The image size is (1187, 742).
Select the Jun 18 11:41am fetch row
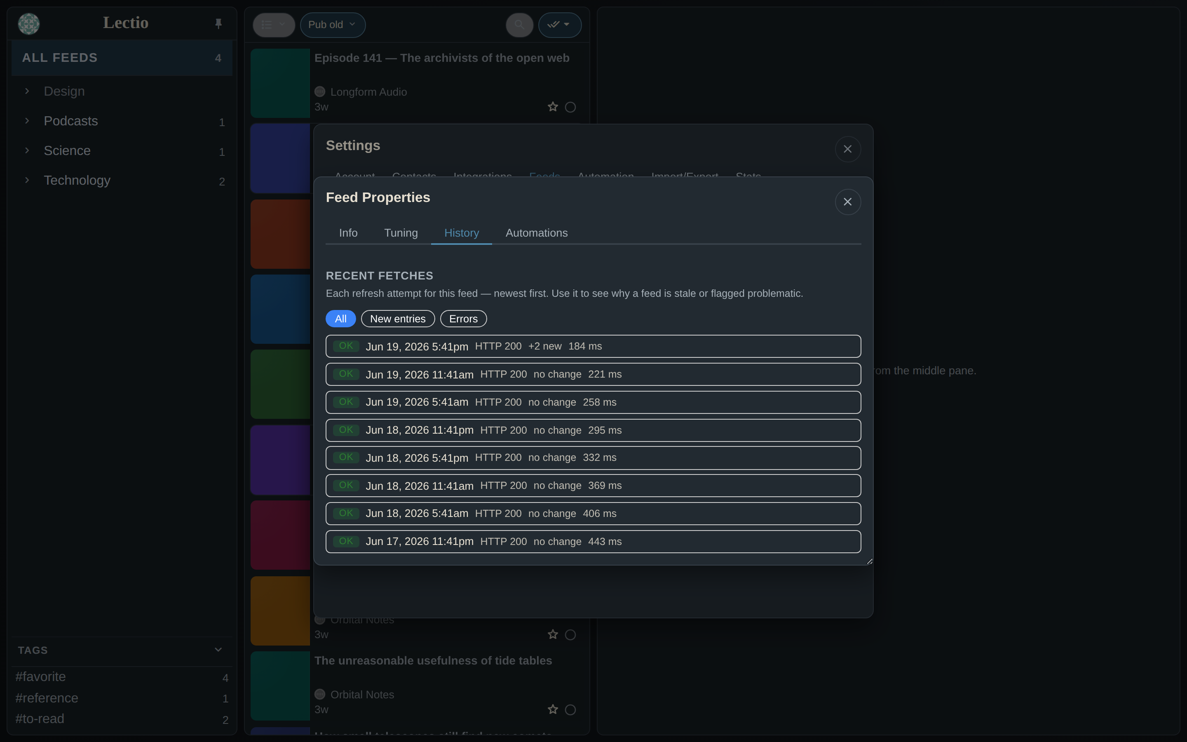pyautogui.click(x=593, y=486)
